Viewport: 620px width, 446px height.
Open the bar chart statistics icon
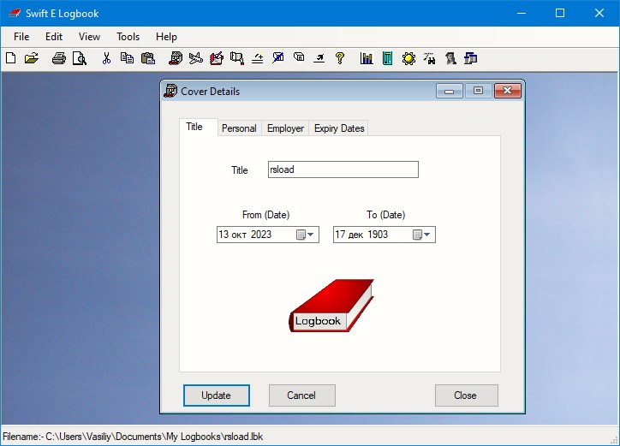[367, 58]
